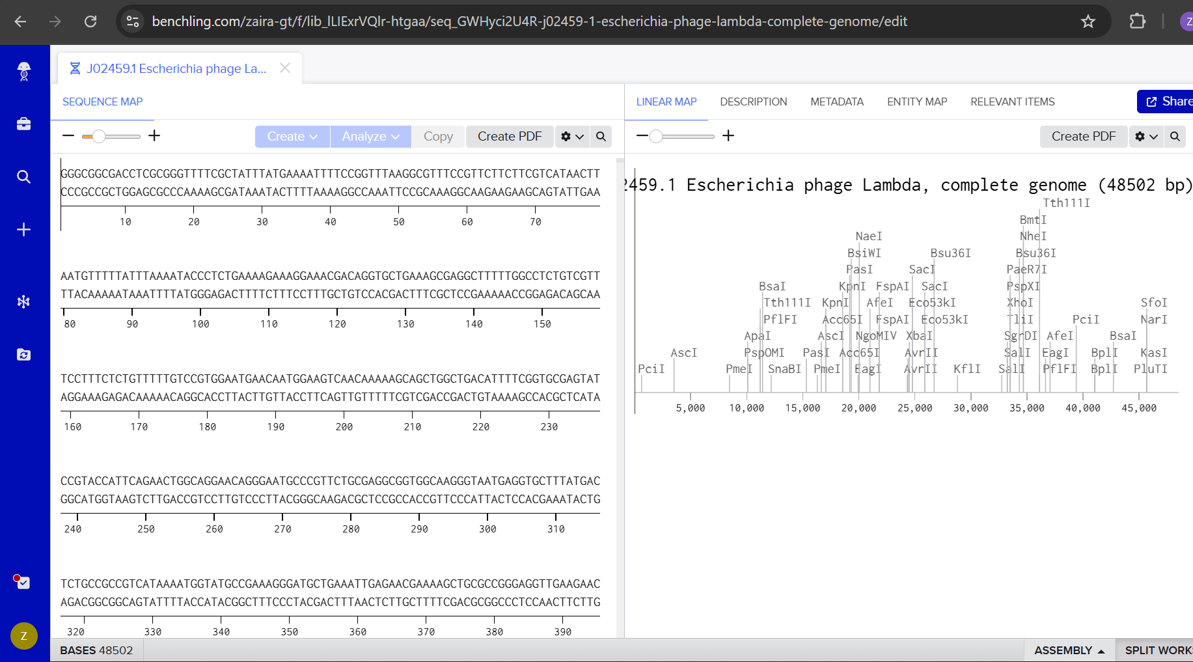The image size is (1193, 662).
Task: Switch to RELEVANT ITEMS tab
Action: click(x=1013, y=102)
